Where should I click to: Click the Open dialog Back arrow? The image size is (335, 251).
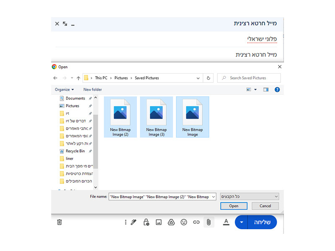[x=55, y=78]
